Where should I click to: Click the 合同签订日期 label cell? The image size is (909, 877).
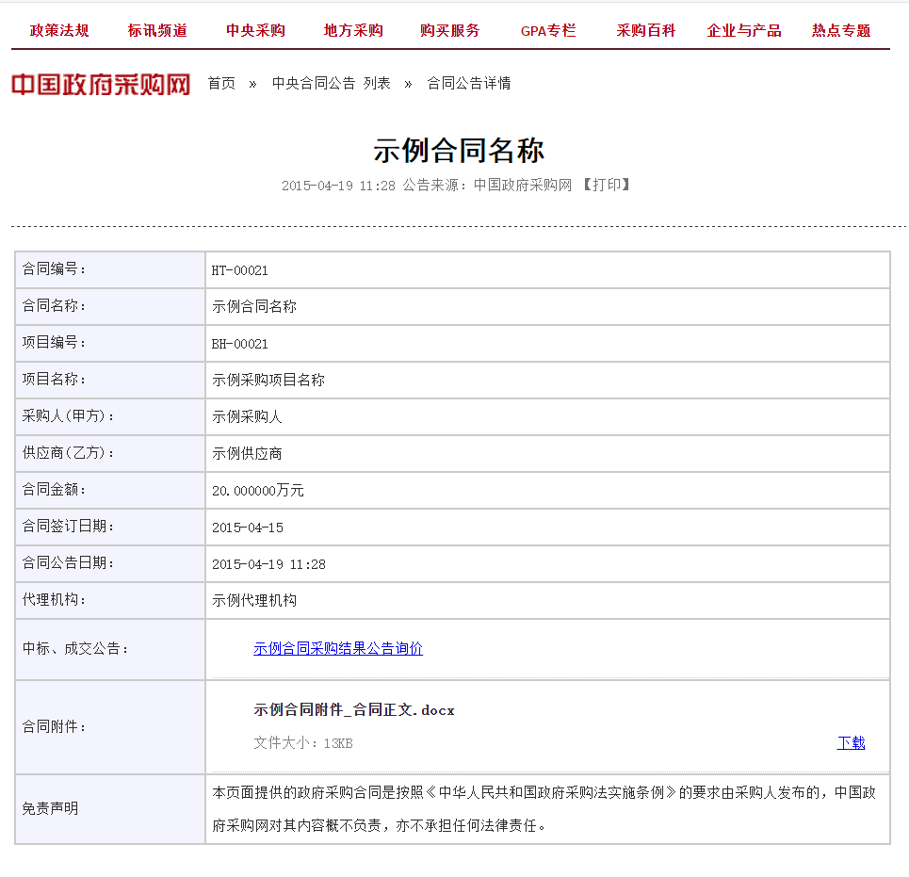110,527
